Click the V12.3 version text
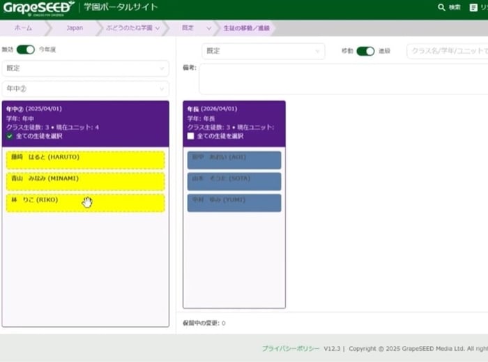 pyautogui.click(x=332, y=349)
